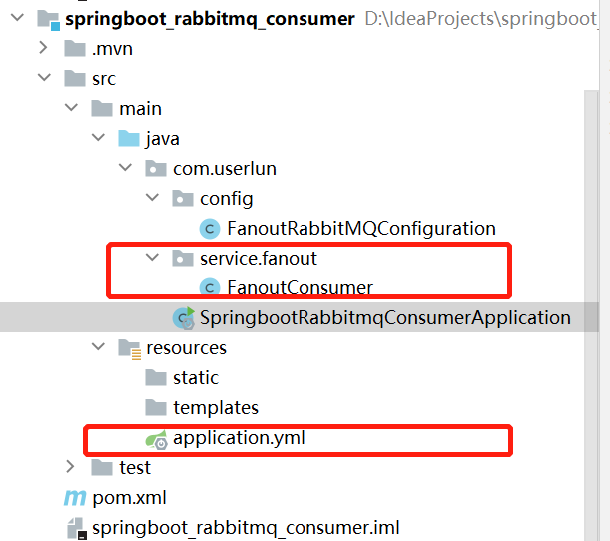This screenshot has width=610, height=541.
Task: Click the blue java source root icon
Action: (129, 138)
